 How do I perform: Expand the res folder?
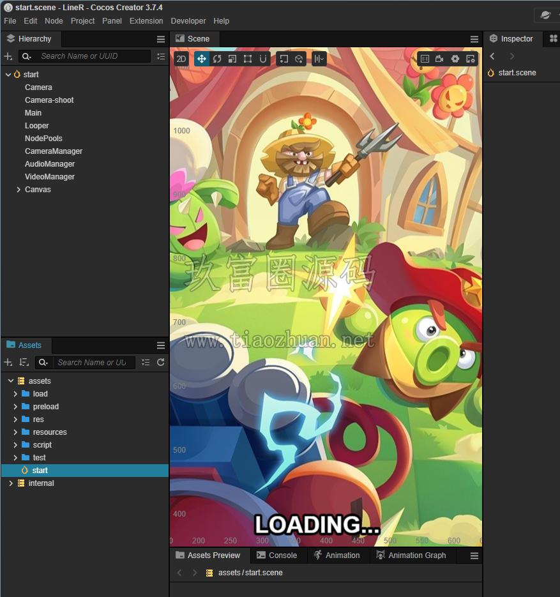(15, 419)
